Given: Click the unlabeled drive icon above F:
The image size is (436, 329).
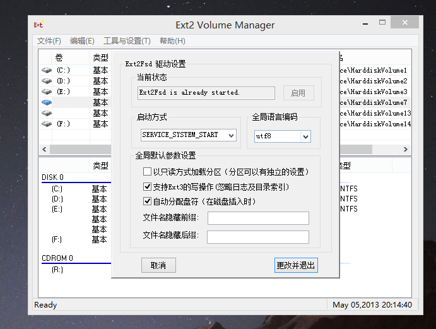Looking at the screenshot, I should coord(47,113).
